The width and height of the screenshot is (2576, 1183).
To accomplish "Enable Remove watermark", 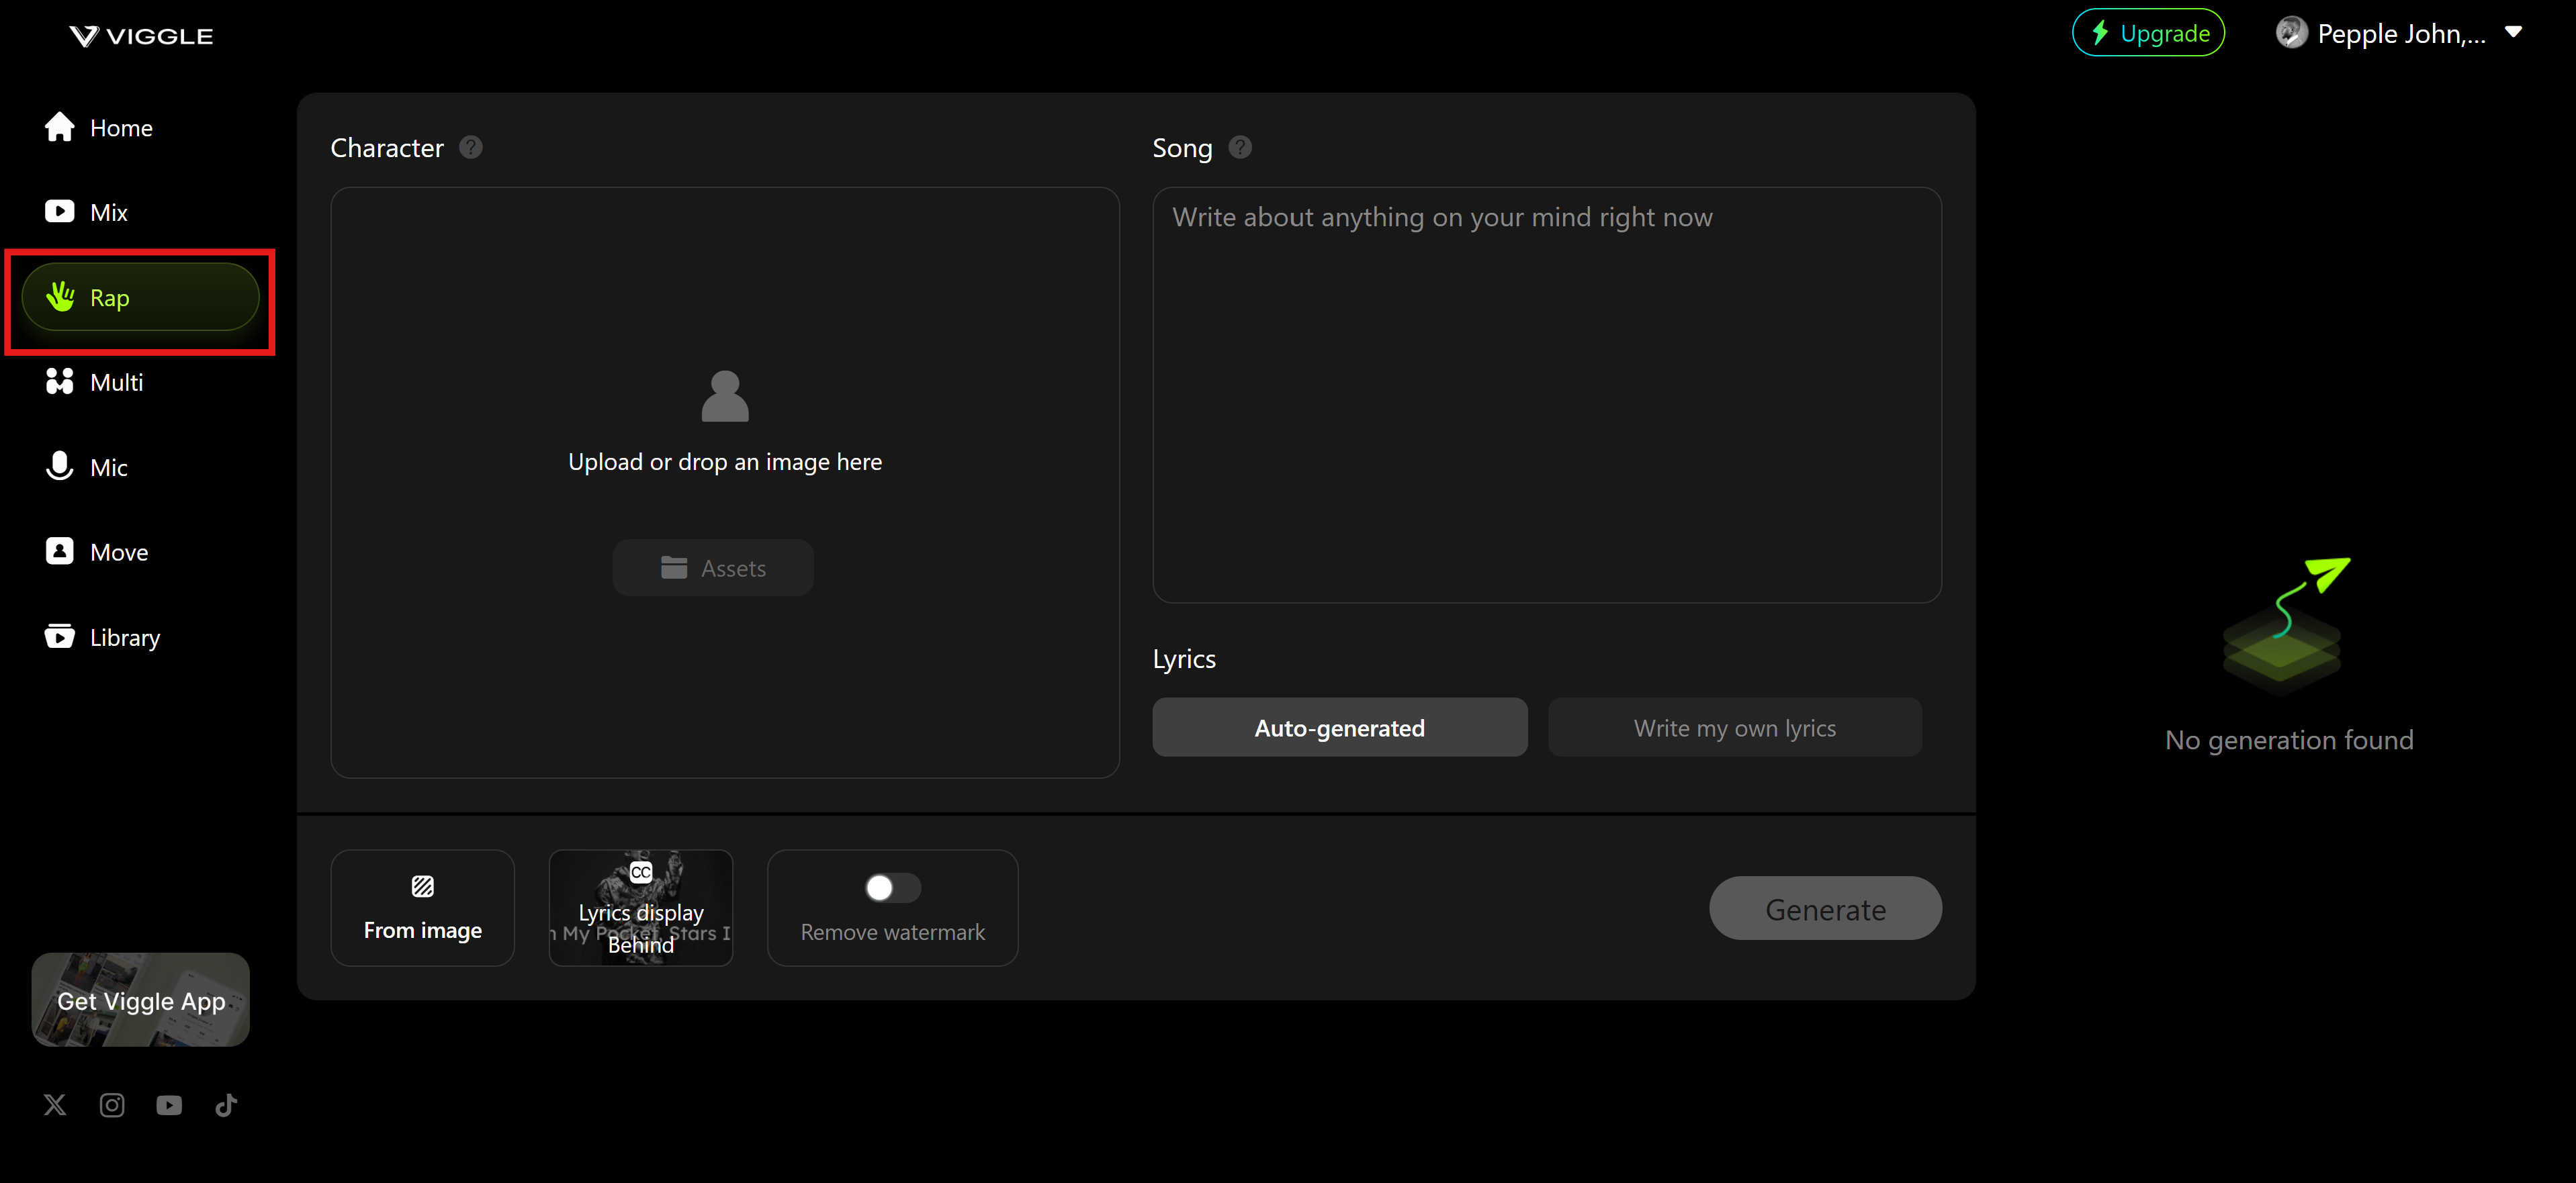I will tap(892, 888).
